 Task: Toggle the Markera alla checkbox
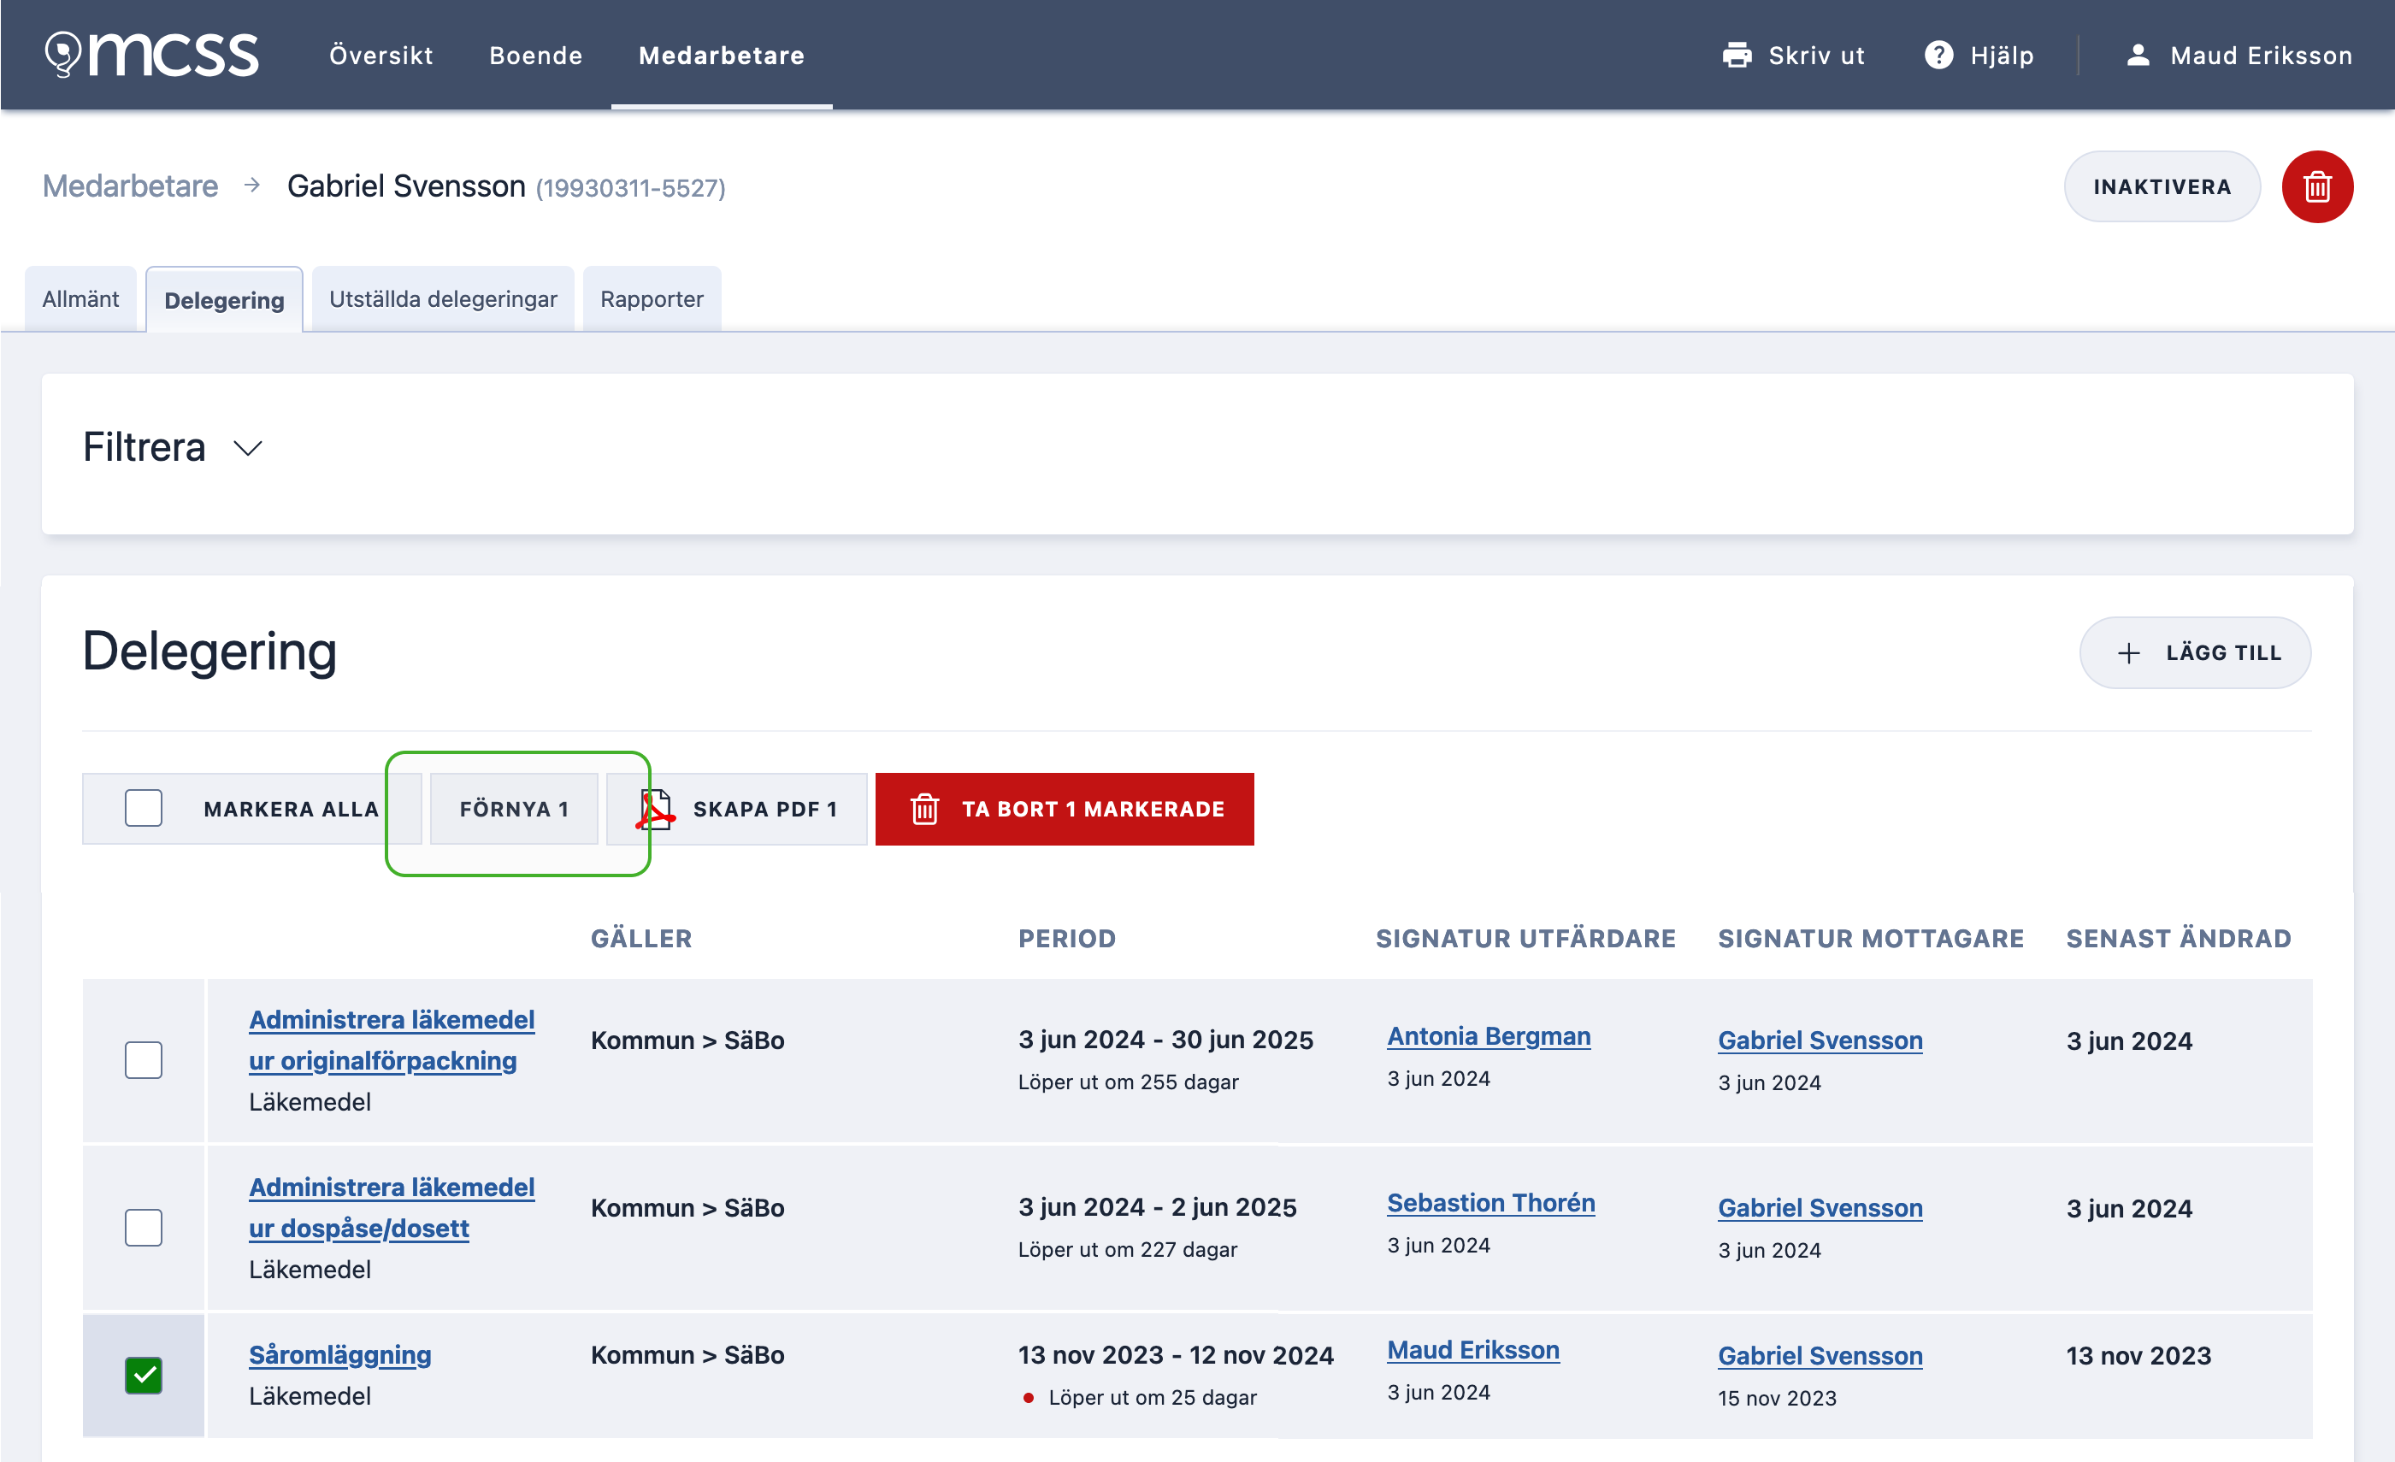[144, 808]
